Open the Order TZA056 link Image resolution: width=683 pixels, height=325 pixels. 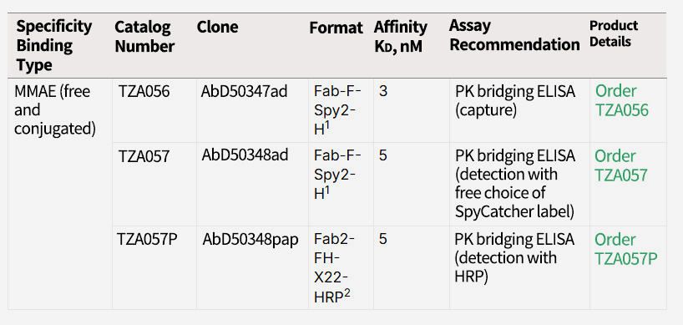click(621, 100)
